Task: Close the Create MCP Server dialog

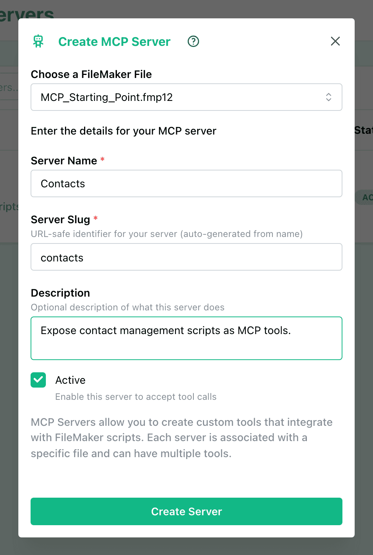Action: pos(335,41)
